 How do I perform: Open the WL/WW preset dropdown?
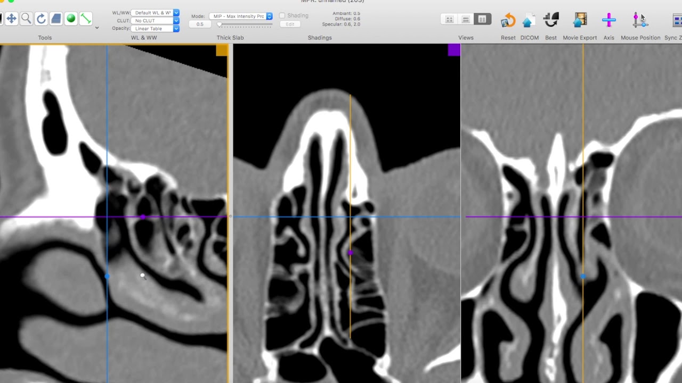155,13
